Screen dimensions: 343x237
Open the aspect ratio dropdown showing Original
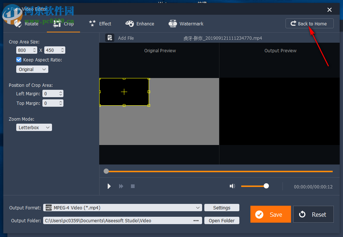(32, 69)
